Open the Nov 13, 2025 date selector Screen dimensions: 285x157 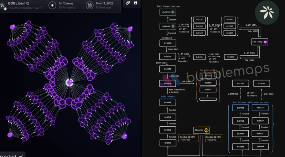pyautogui.click(x=104, y=5)
